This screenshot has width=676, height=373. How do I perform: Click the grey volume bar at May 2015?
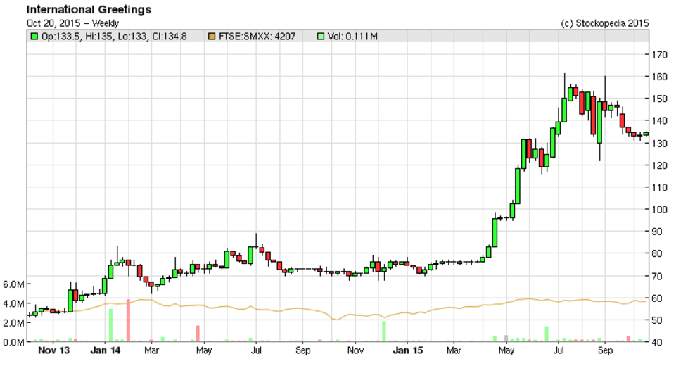point(506,338)
